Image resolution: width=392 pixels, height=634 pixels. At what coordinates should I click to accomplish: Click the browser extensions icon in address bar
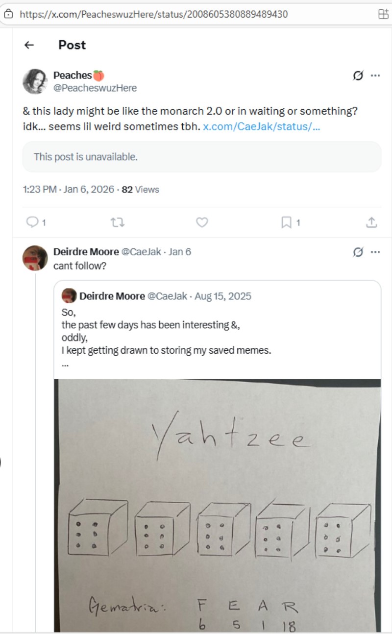click(x=383, y=14)
